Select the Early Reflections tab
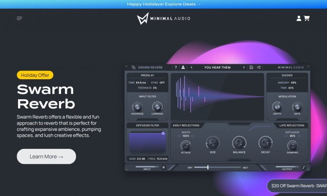This screenshot has width=327, height=196. [186, 125]
